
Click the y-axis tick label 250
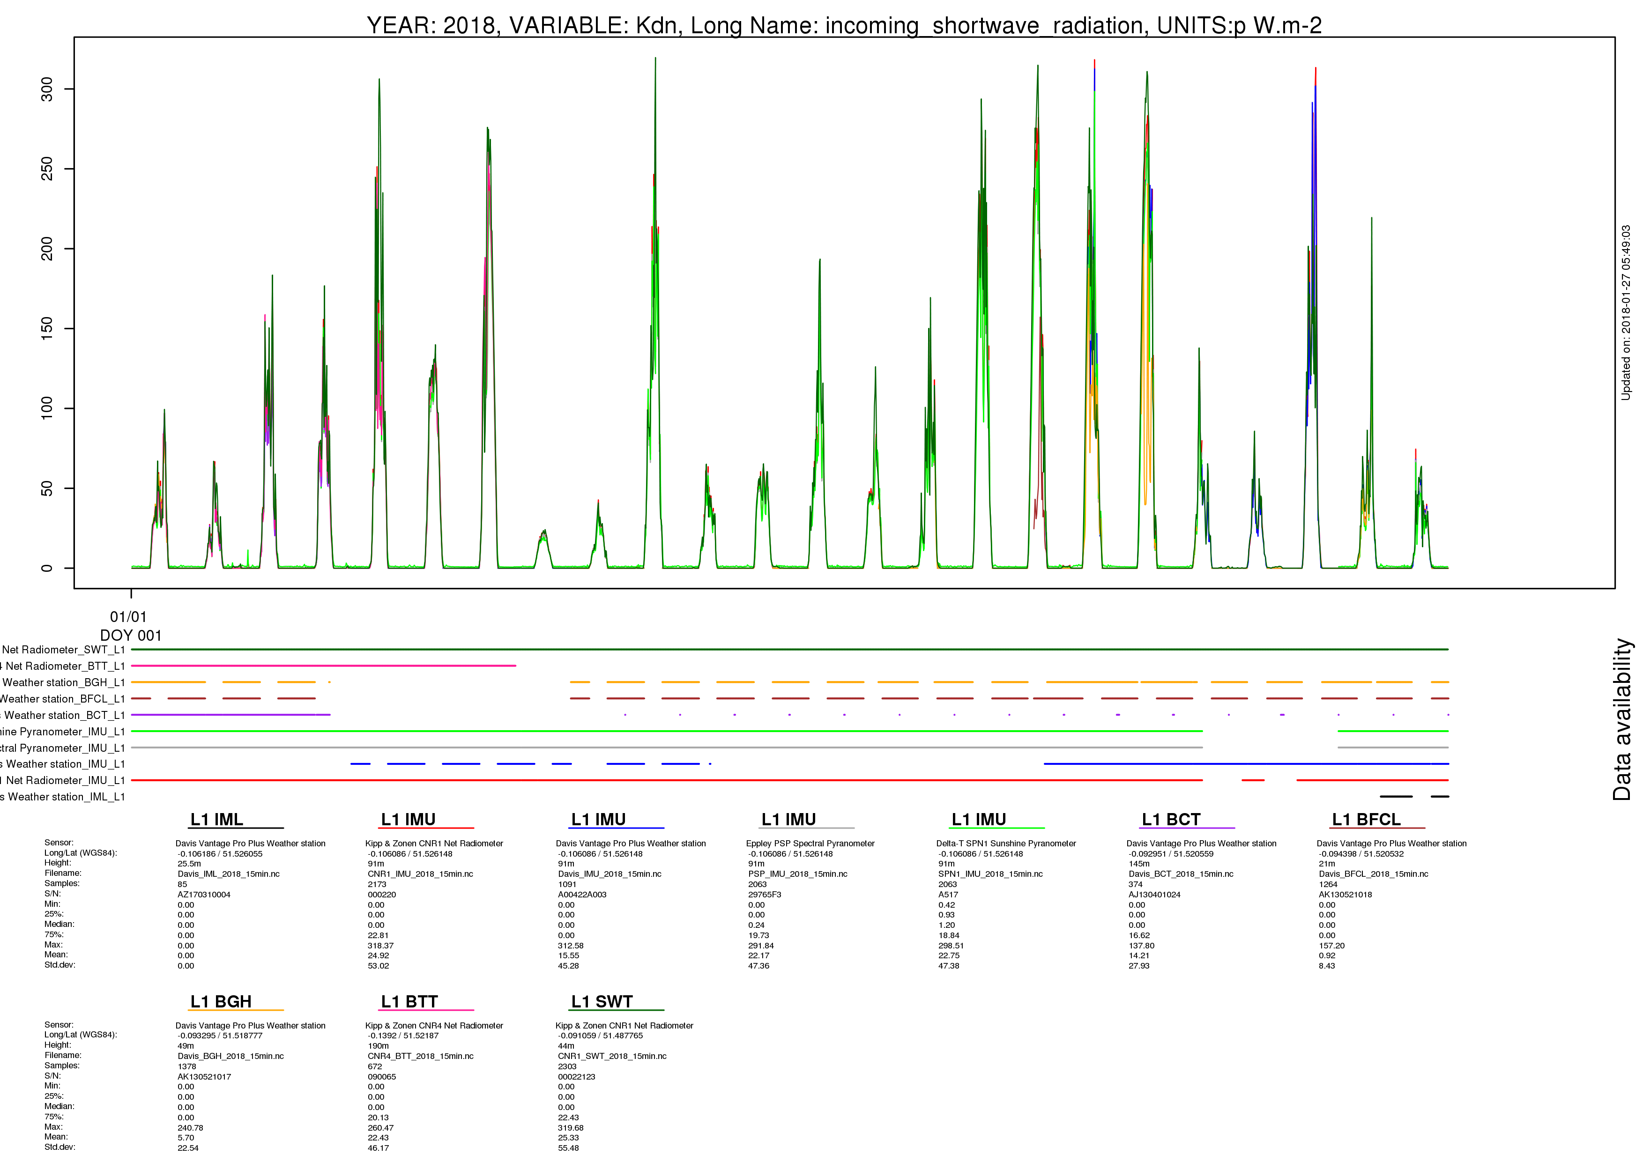tap(47, 169)
